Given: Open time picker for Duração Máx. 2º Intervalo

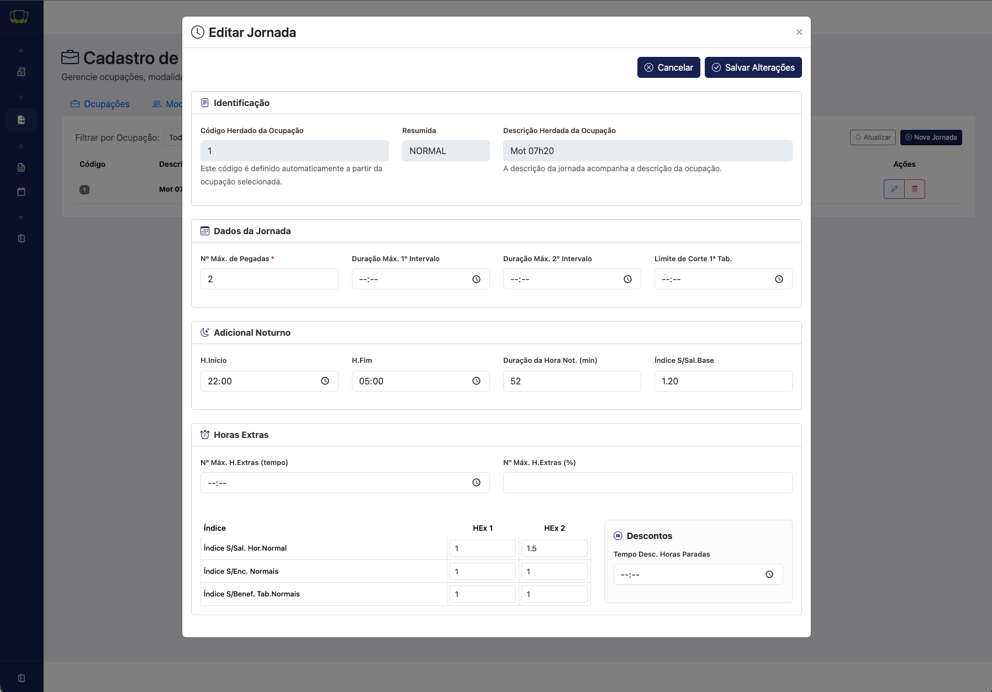Looking at the screenshot, I should [627, 279].
